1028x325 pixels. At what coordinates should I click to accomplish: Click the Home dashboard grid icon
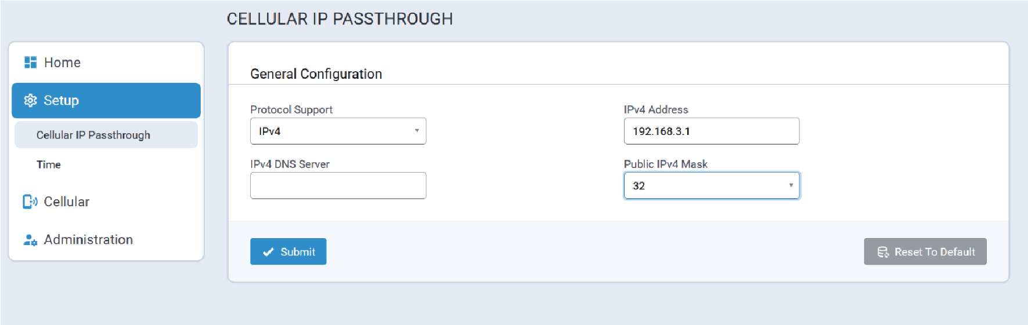pos(30,63)
